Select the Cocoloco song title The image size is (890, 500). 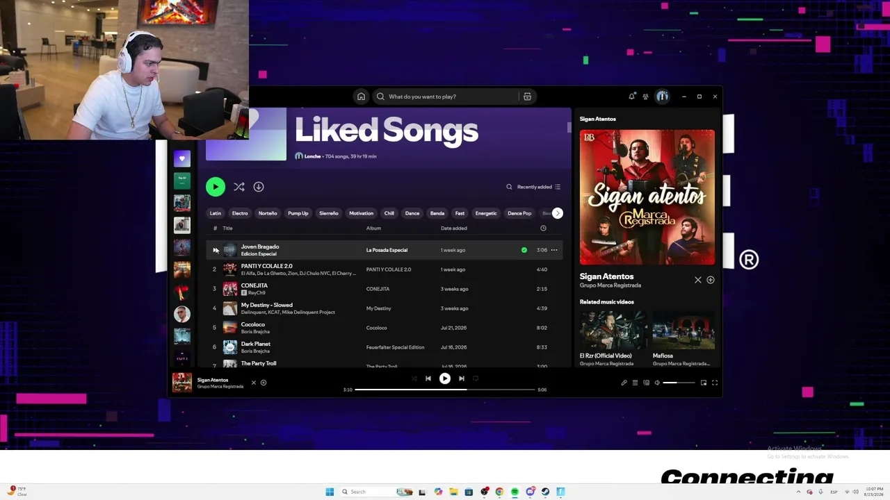pyautogui.click(x=253, y=324)
